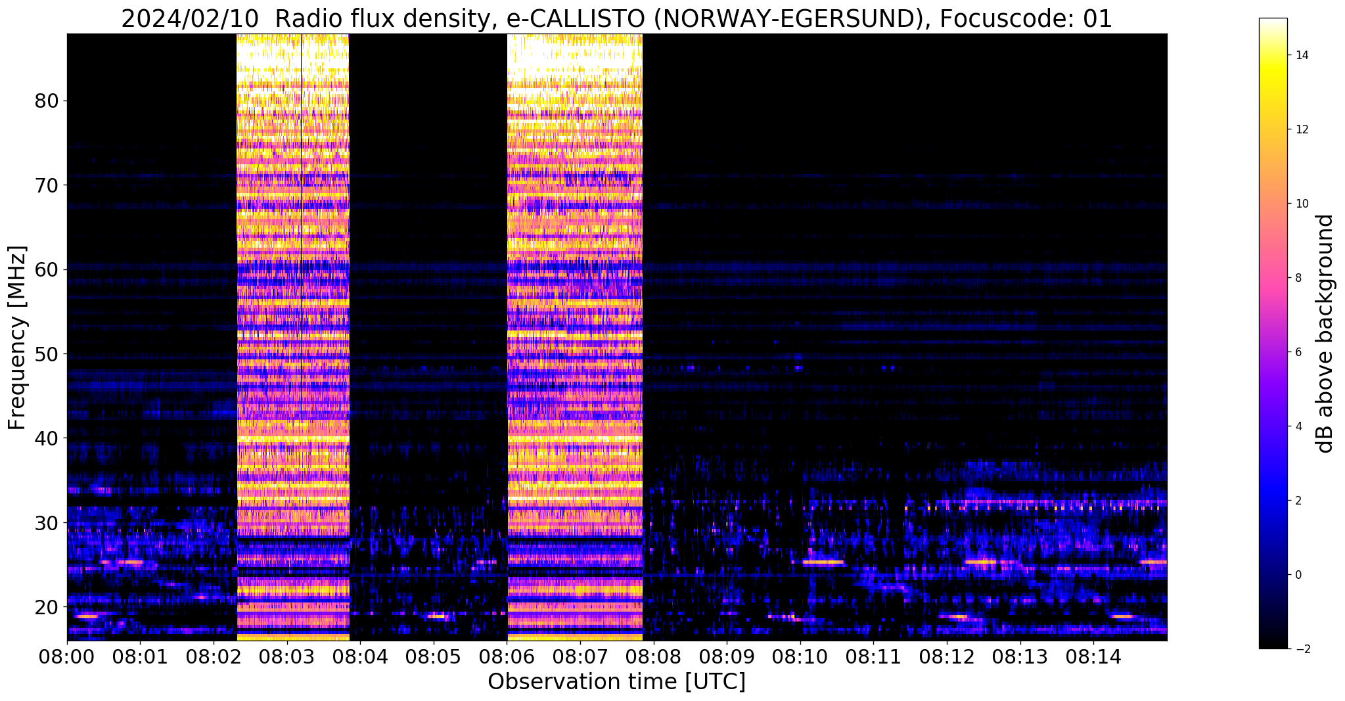1345x701 pixels.
Task: Click the 'Frequency [MHz]' axis label
Action: (18, 338)
